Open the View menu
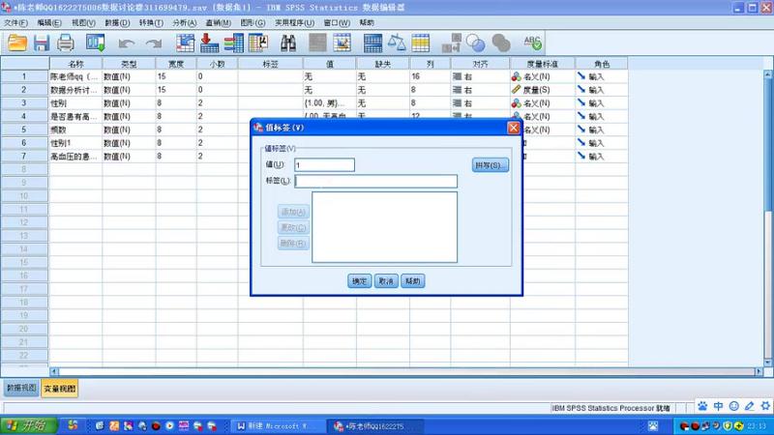 click(x=83, y=22)
